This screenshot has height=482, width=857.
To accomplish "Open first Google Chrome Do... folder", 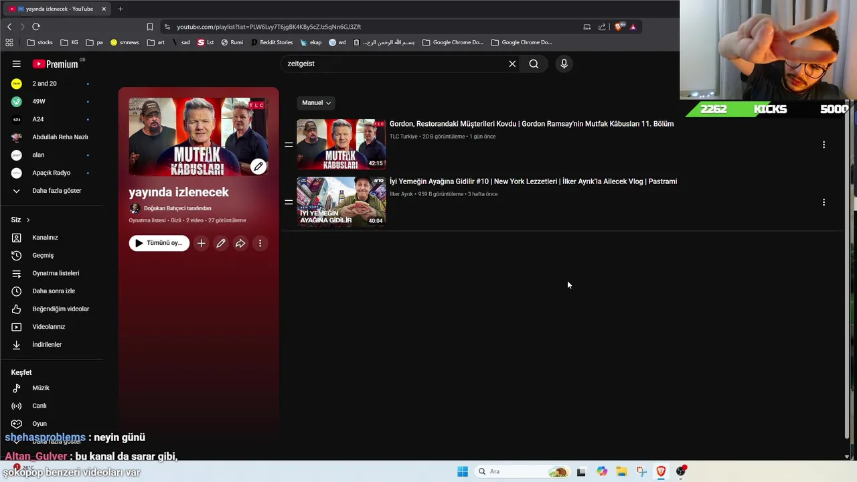I will (452, 42).
